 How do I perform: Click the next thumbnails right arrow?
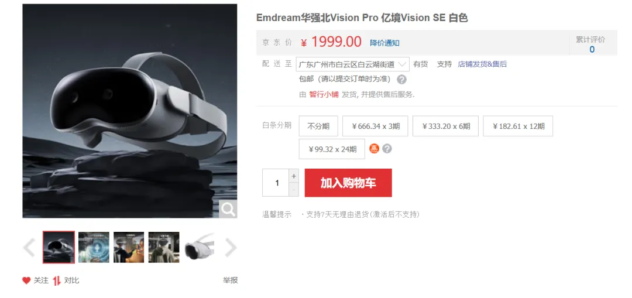[230, 247]
